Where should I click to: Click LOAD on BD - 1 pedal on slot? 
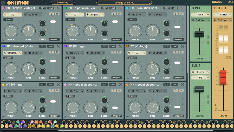[113, 8]
